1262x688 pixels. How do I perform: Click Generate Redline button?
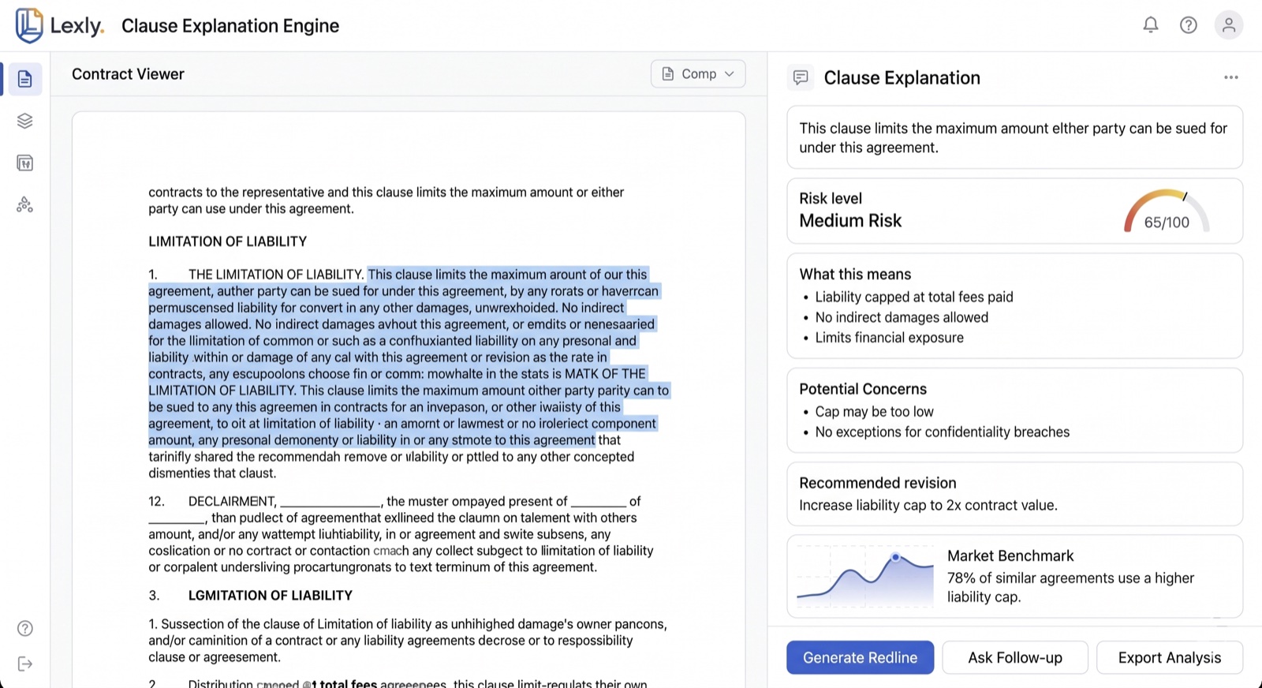[x=860, y=657]
